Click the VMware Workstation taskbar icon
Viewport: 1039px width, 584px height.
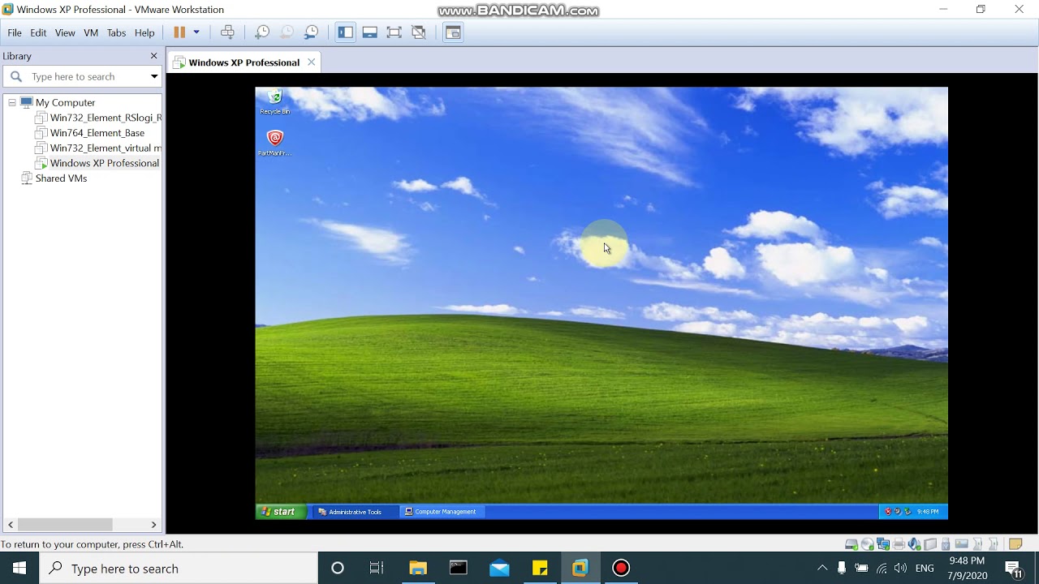[x=580, y=568]
